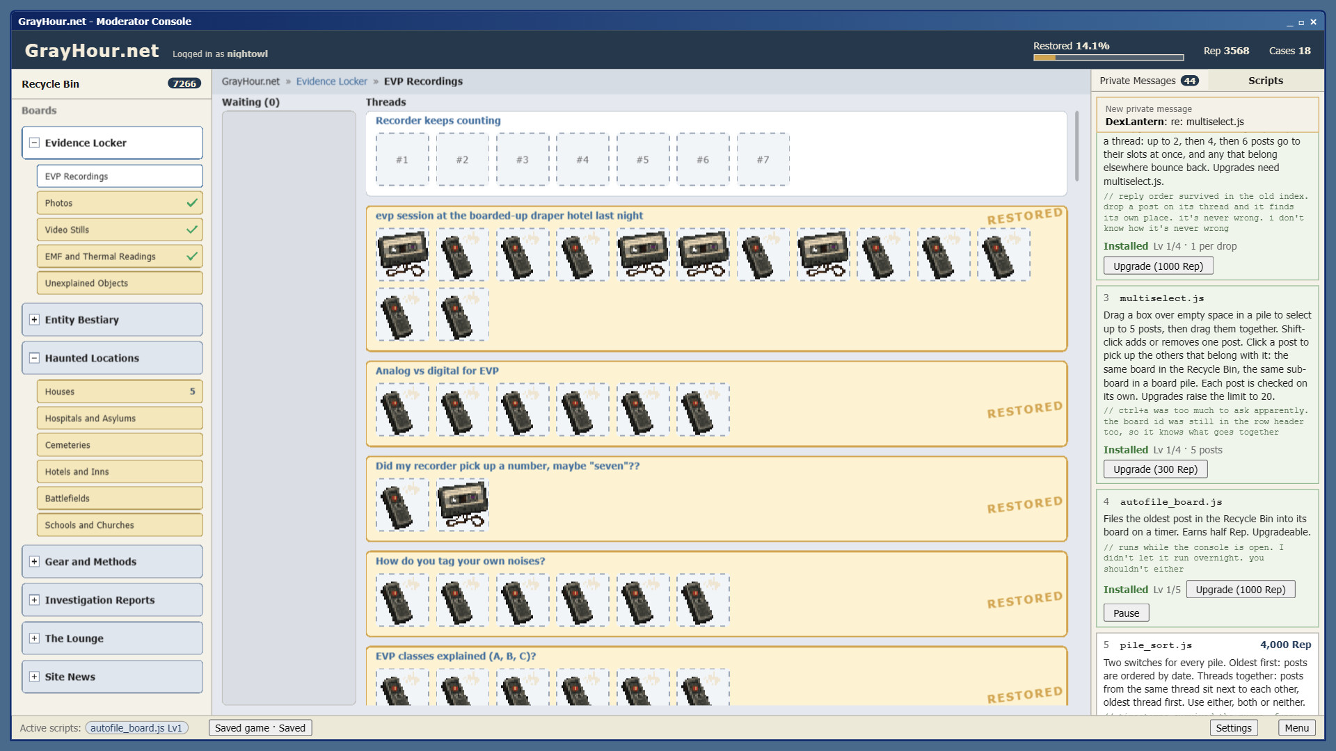Image resolution: width=1336 pixels, height=751 pixels.
Task: Expand the Investigation Reports board
Action: click(x=34, y=600)
